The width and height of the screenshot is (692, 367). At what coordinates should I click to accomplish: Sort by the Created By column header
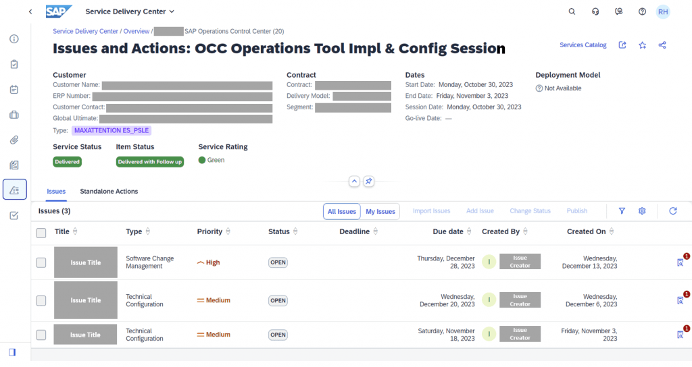pos(505,232)
